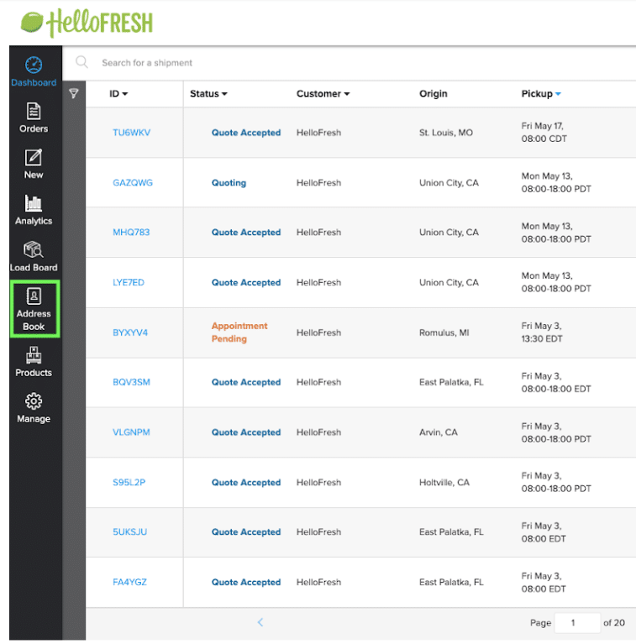Open the Address Book icon
The height and width of the screenshot is (644, 636).
[x=34, y=296]
